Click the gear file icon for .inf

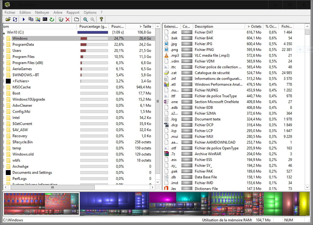(x=166, y=79)
